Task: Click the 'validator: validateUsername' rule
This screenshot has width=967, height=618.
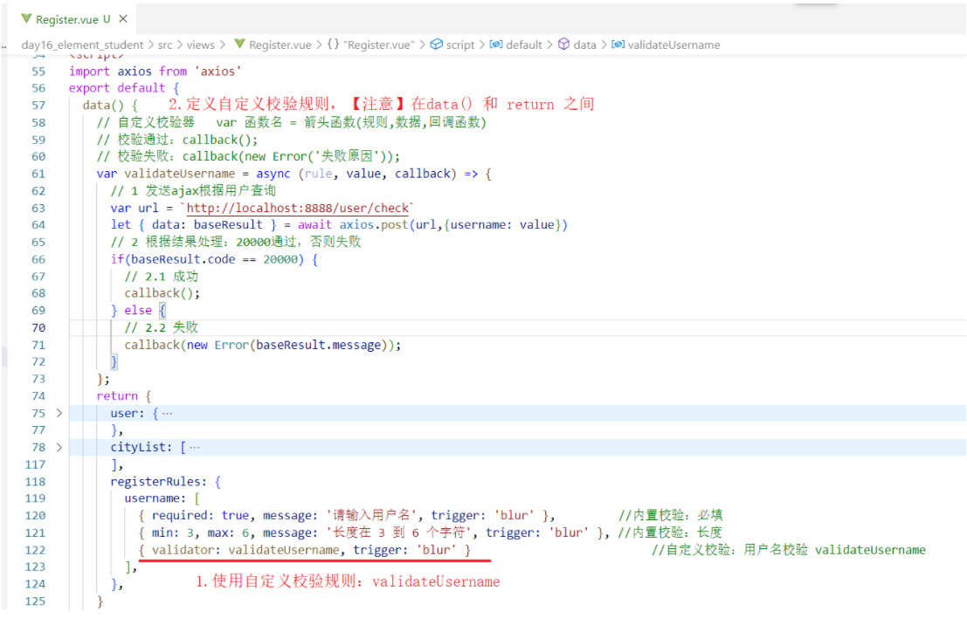Action: point(305,550)
